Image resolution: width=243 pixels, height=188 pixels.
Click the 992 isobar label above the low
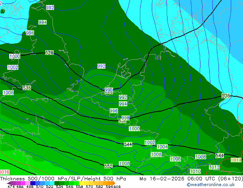click(x=101, y=66)
